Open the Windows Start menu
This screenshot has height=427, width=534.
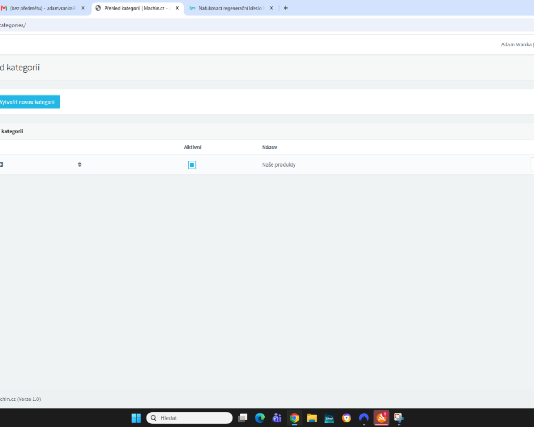tap(136, 418)
